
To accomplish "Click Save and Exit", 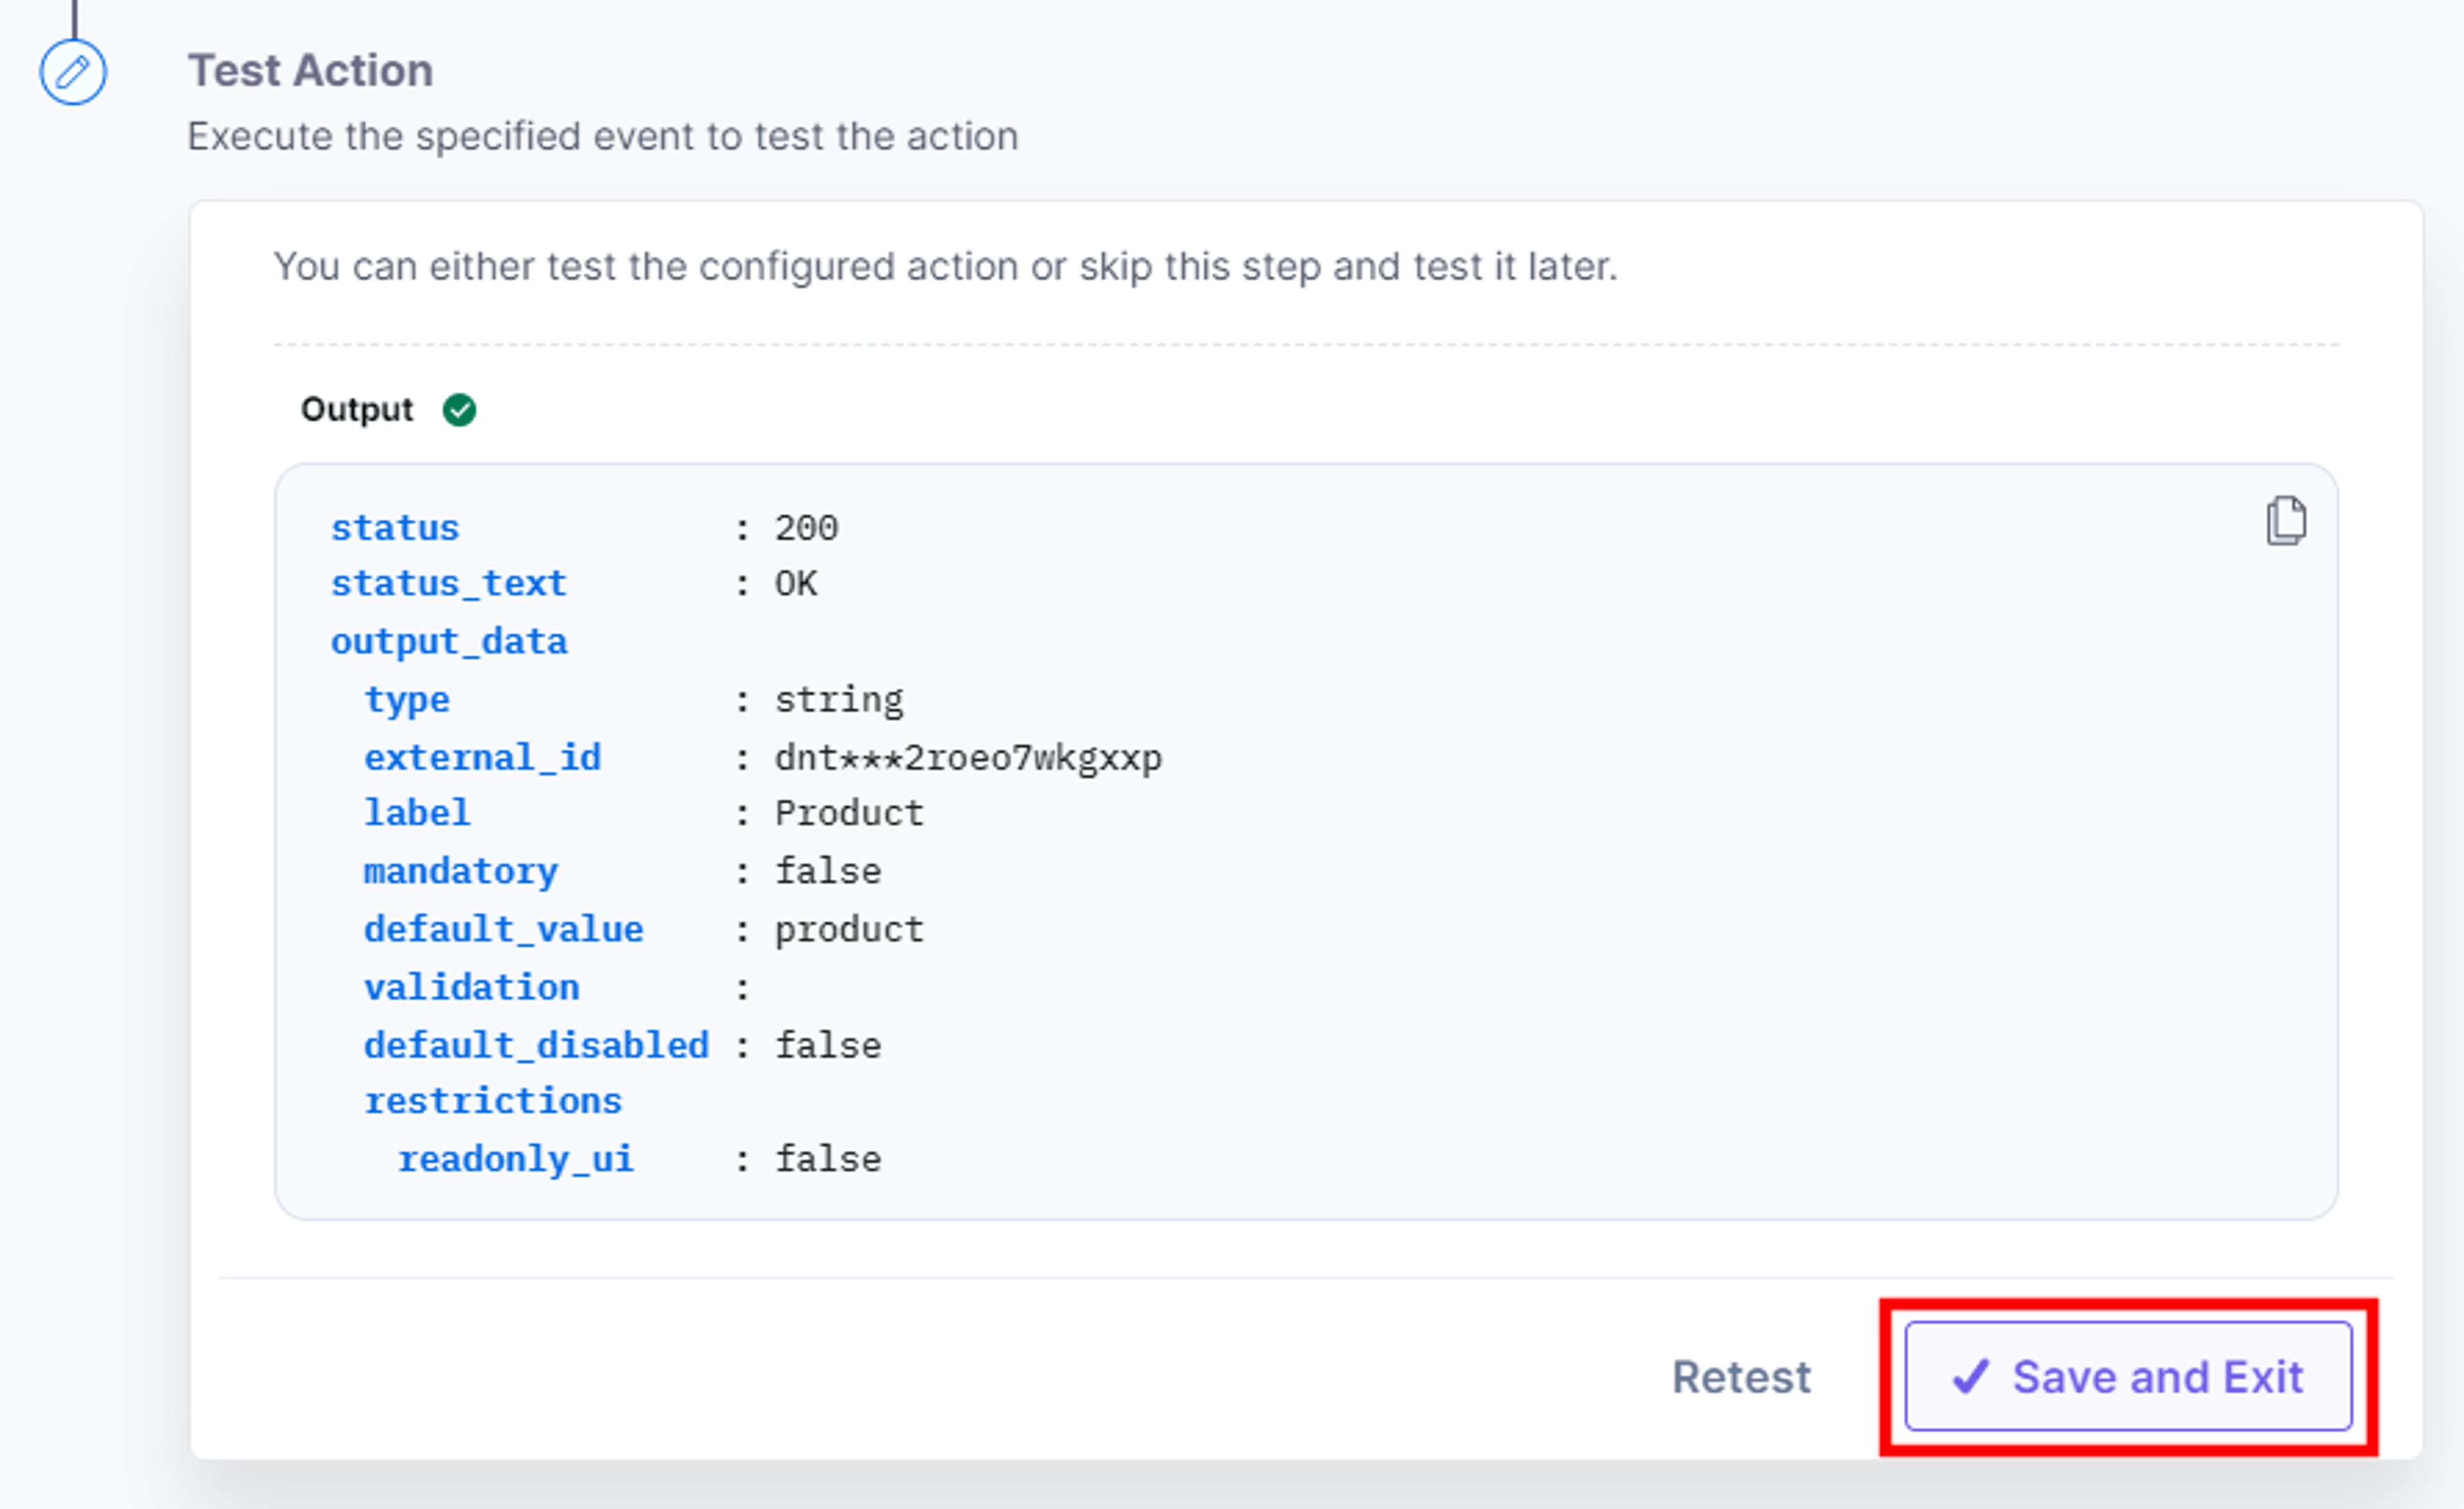I will point(2128,1377).
